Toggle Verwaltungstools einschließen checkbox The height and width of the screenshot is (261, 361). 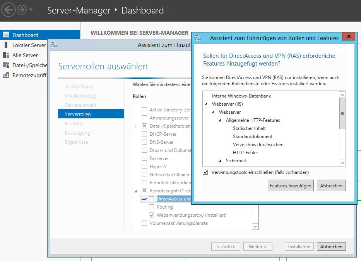[205, 172]
